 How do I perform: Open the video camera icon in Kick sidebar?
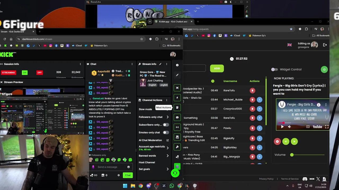tap(177, 137)
